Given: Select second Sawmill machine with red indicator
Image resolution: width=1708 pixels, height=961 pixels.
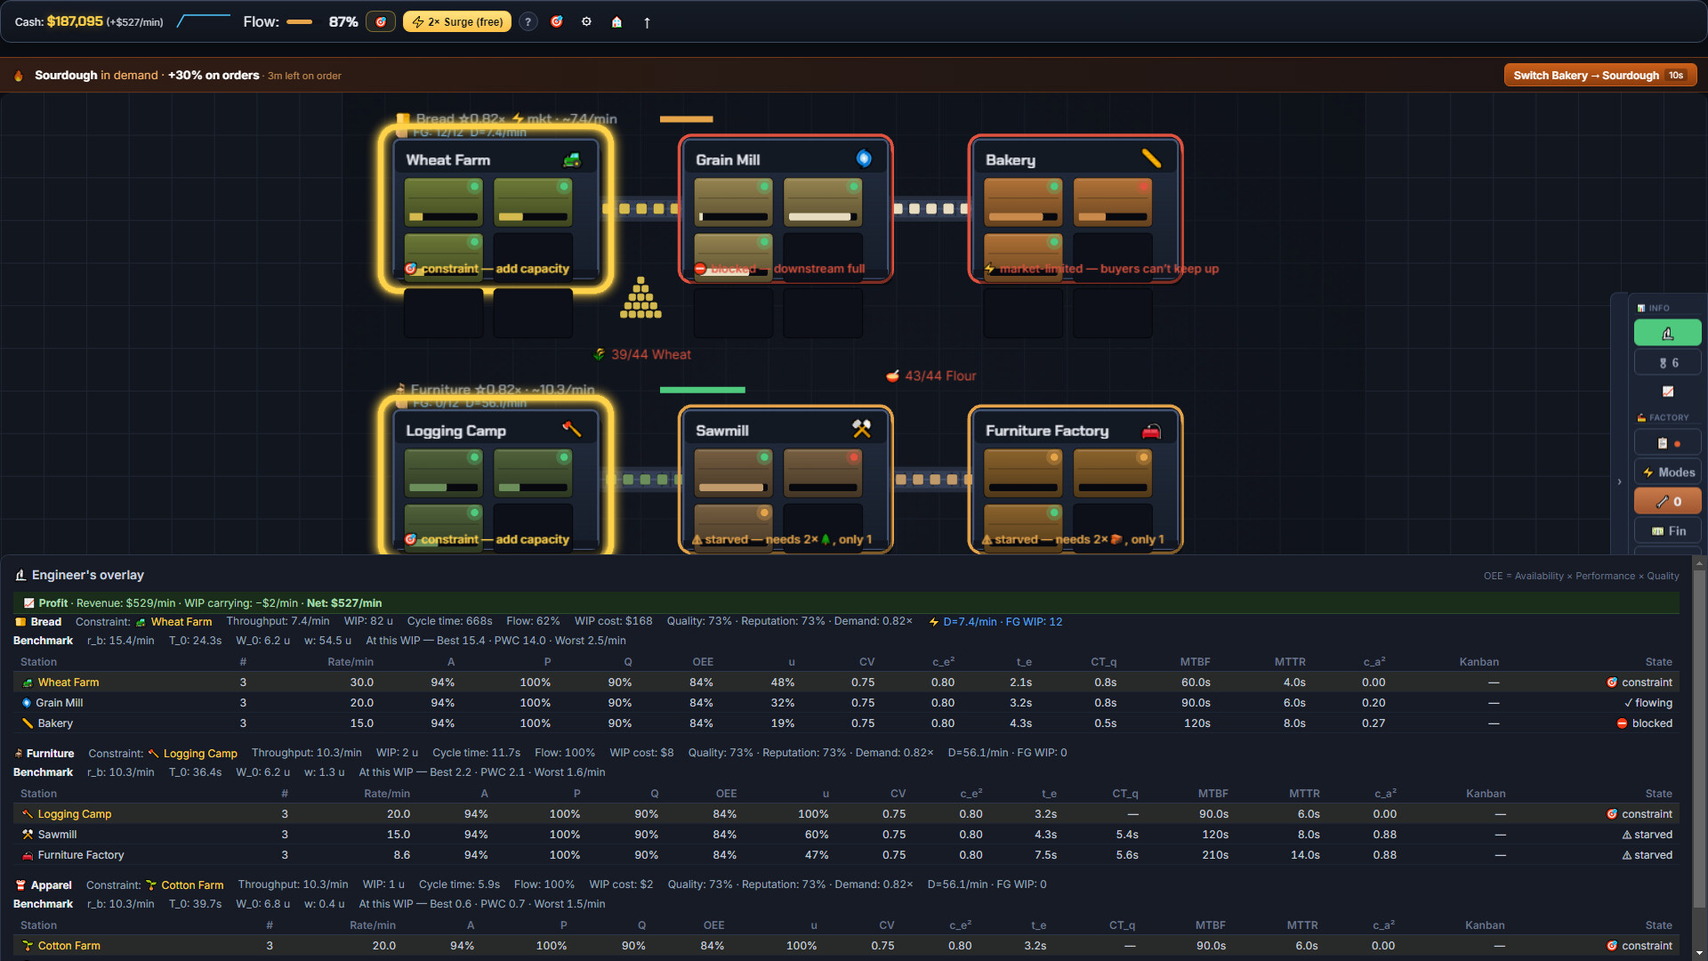Looking at the screenshot, I should click(823, 472).
